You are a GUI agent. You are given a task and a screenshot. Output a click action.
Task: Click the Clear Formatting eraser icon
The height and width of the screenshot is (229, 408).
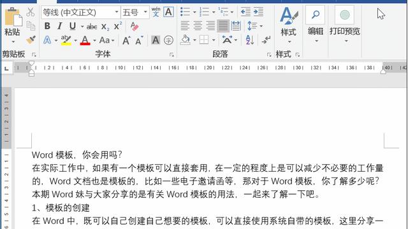pyautogui.click(x=135, y=26)
